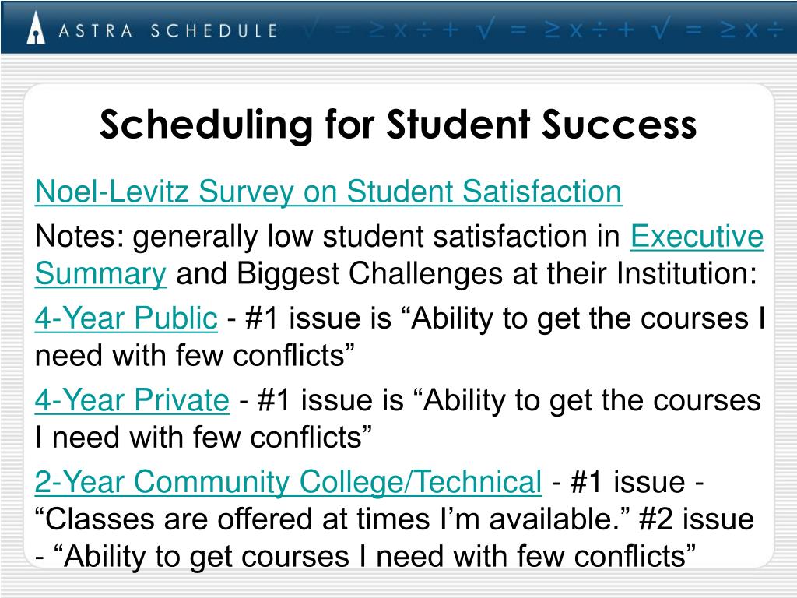The width and height of the screenshot is (797, 598).
Task: Select the Scheduling for Student Success title
Action: pyautogui.click(x=398, y=124)
